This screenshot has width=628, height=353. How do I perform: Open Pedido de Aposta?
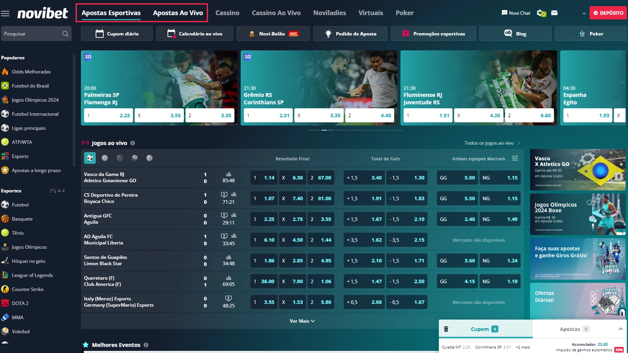coord(350,34)
